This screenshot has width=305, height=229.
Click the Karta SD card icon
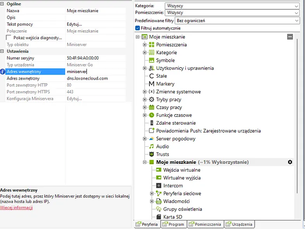coord(159,217)
